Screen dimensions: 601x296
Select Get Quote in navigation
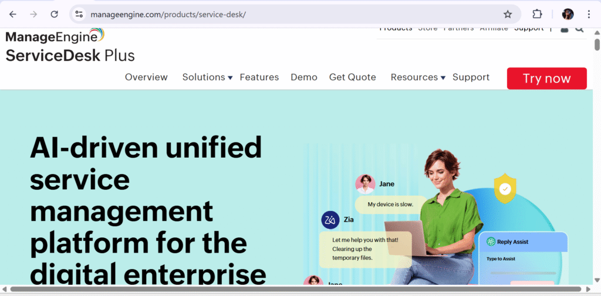pyautogui.click(x=353, y=77)
